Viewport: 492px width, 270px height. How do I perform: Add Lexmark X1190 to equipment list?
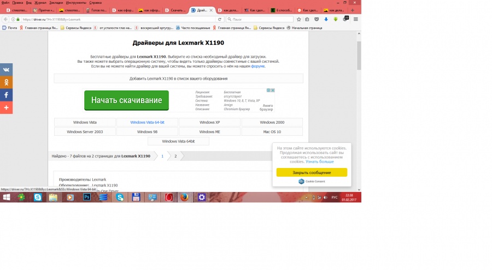point(178,79)
